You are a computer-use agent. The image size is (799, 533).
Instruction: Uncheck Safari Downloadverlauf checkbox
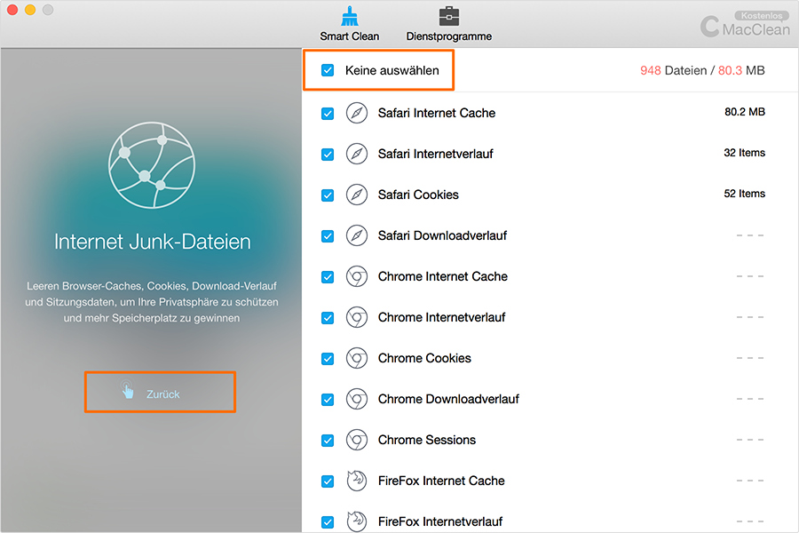click(328, 236)
